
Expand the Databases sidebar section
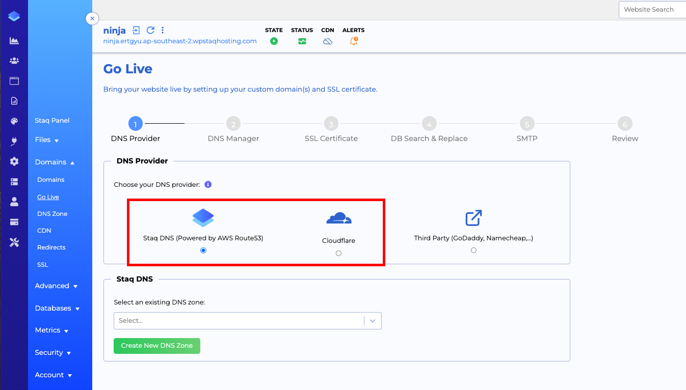coord(57,309)
